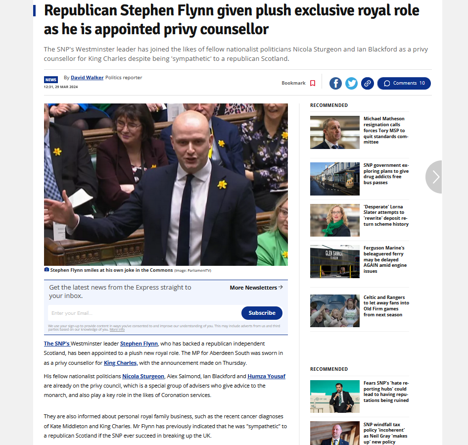Image resolution: width=468 pixels, height=445 pixels.
Task: Open the King Charles link
Action: click(x=121, y=363)
